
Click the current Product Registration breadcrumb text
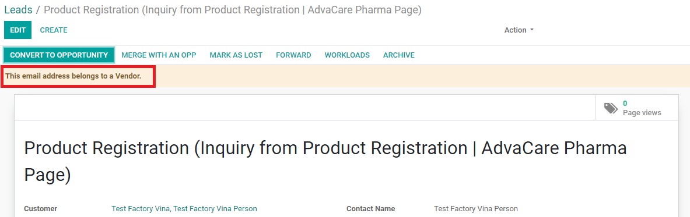pyautogui.click(x=233, y=10)
